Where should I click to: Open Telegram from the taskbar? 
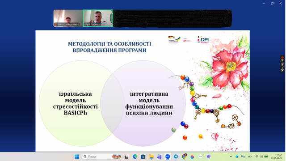pyautogui.click(x=176, y=157)
